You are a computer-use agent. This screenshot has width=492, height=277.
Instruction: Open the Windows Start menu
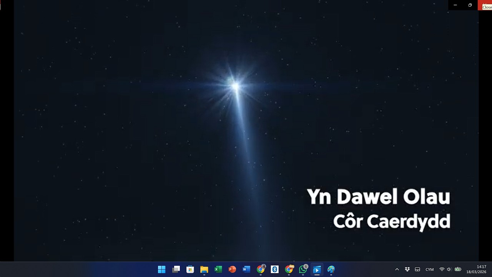162,269
